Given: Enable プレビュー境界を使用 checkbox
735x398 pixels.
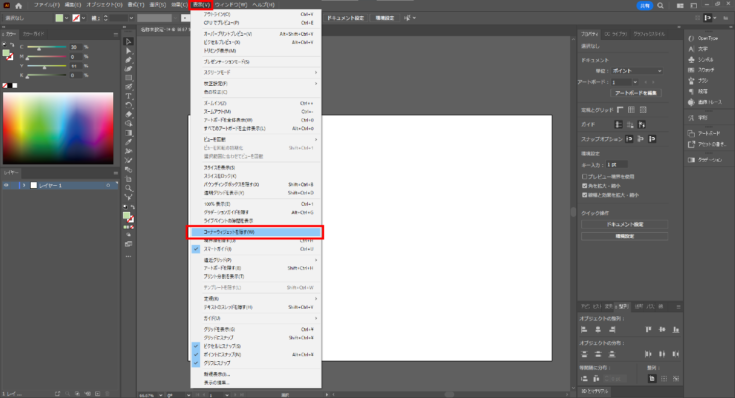Looking at the screenshot, I should [585, 177].
